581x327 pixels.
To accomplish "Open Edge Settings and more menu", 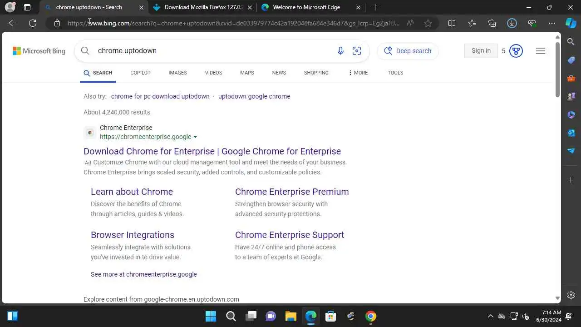I will [552, 23].
